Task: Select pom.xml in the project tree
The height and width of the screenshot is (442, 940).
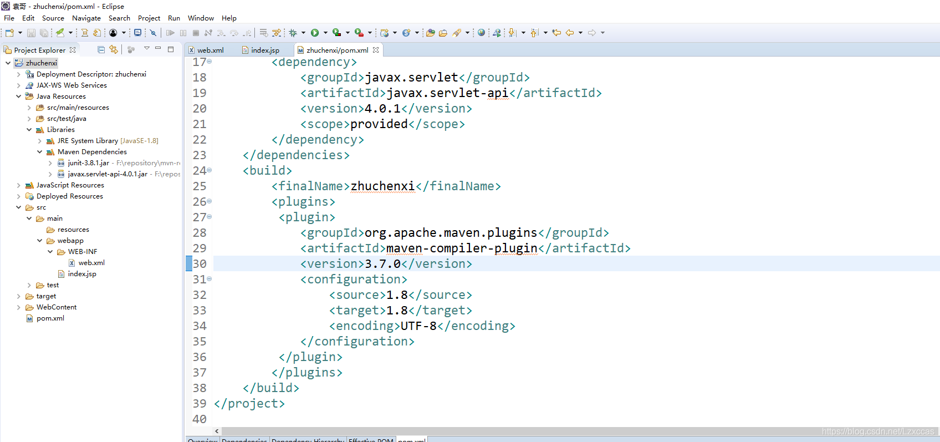Action: pos(50,318)
